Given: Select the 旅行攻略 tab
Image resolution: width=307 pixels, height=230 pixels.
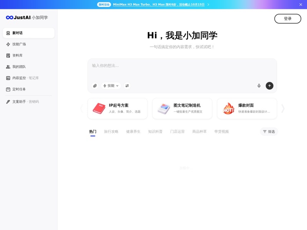Looking at the screenshot, I should pos(111,131).
